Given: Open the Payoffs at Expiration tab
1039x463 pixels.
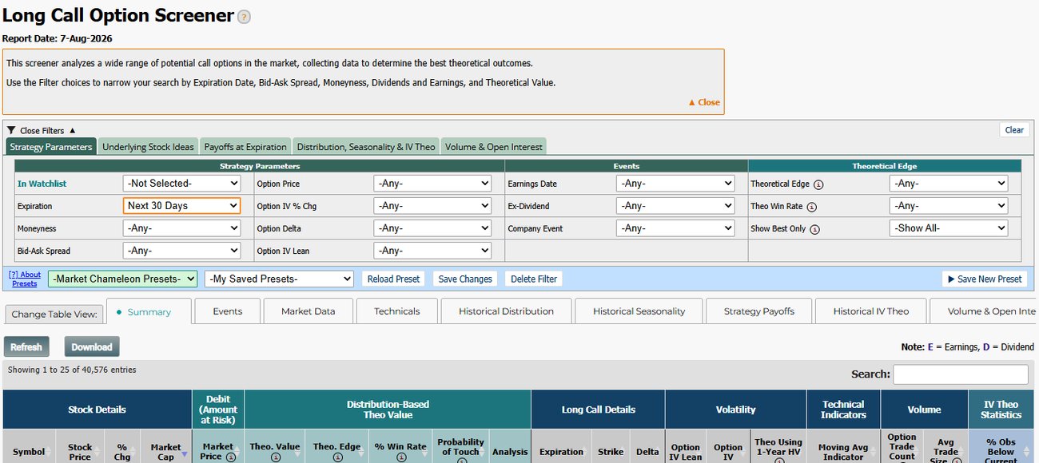Looking at the screenshot, I should point(245,147).
